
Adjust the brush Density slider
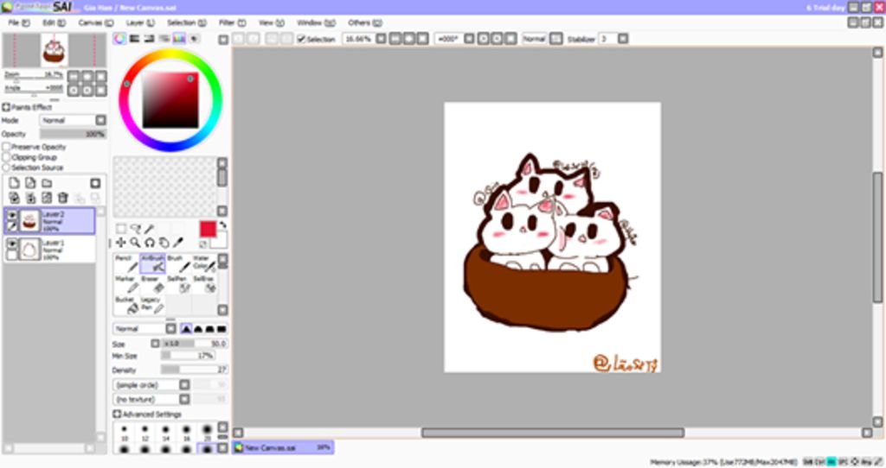point(194,370)
